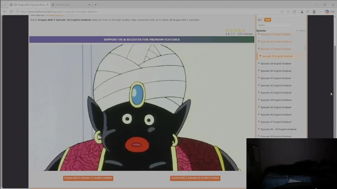
Task: Open Episode 44 English Dubbed link
Action: (276, 100)
